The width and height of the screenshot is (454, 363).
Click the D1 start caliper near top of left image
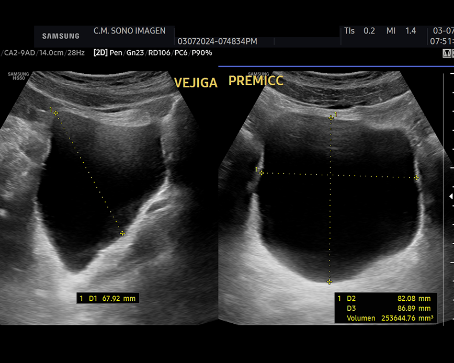[x=55, y=113]
